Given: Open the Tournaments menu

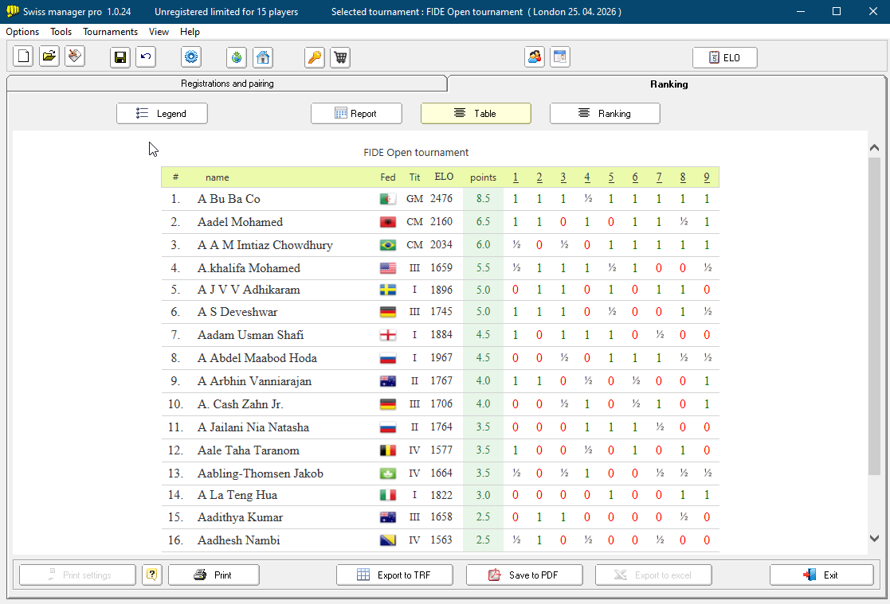Looking at the screenshot, I should 110,32.
